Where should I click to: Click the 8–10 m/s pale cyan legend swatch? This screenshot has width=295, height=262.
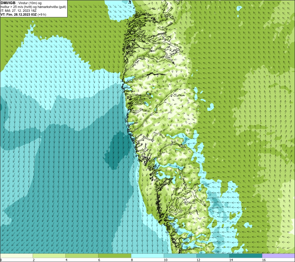point(147,256)
